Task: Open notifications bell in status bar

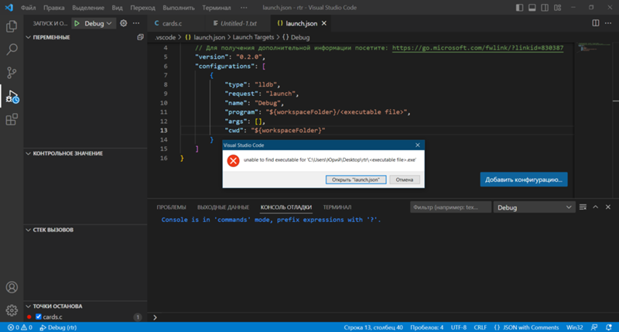Action: click(609, 327)
